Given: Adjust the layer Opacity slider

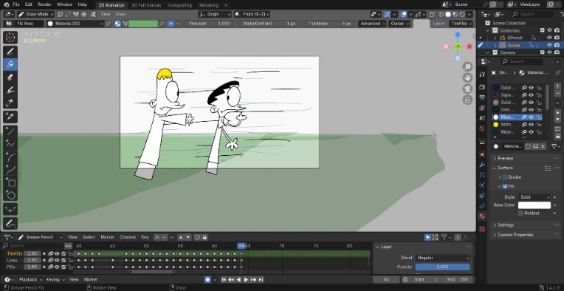Looking at the screenshot, I should point(443,267).
